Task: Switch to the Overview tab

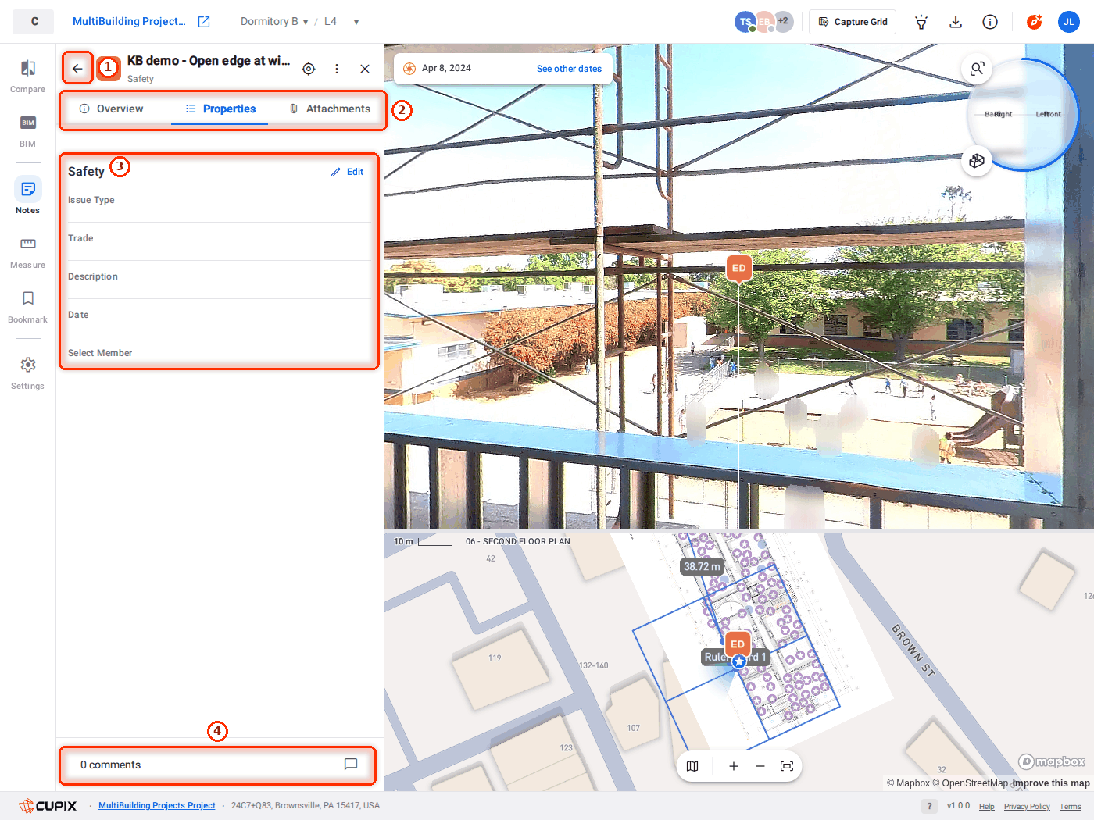Action: click(112, 109)
